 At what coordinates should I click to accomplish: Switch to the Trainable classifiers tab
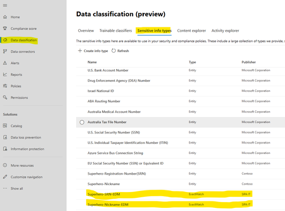point(115,31)
